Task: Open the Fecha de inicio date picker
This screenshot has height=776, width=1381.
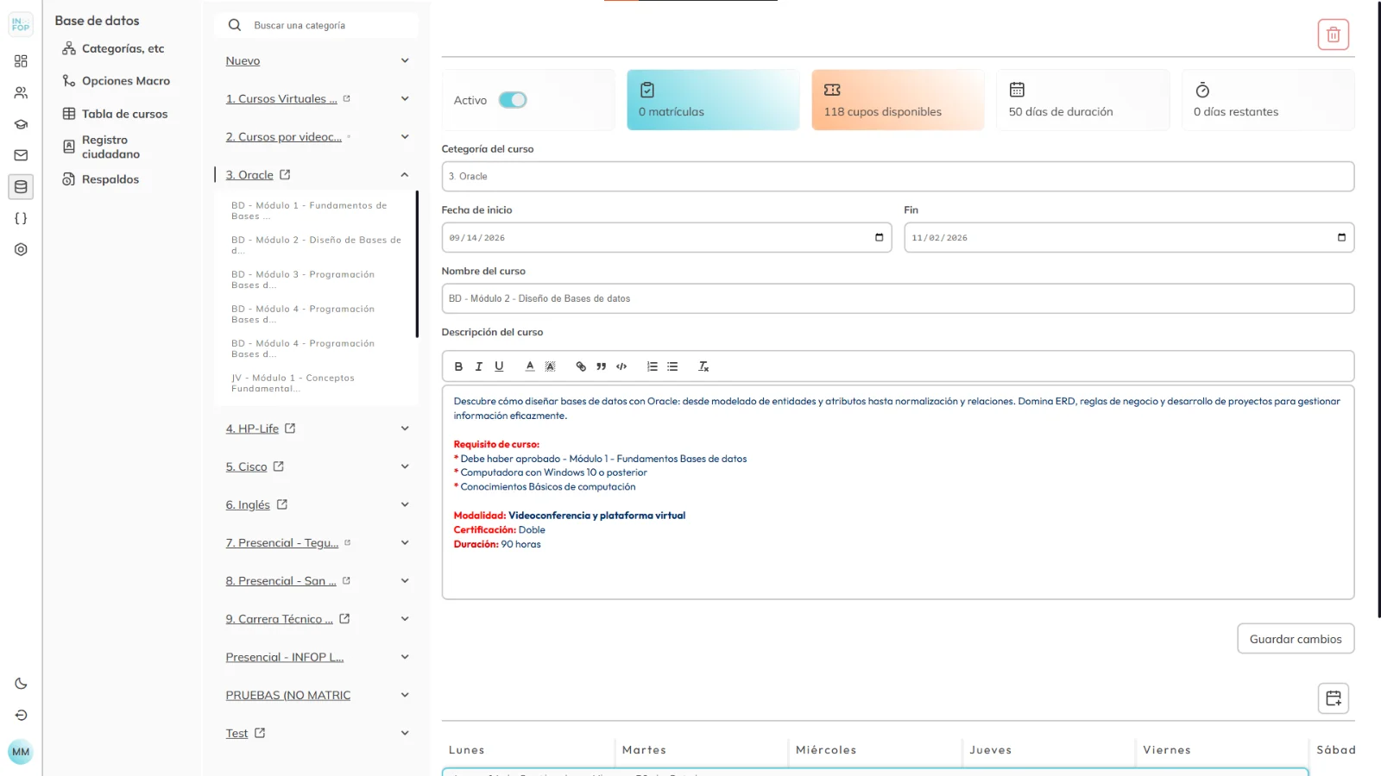Action: pyautogui.click(x=879, y=238)
